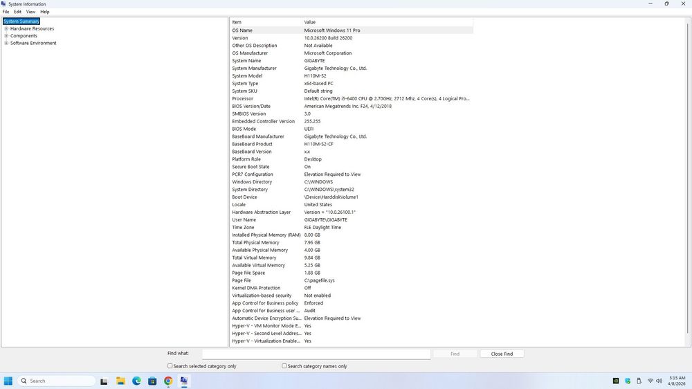Open File Explorer from the taskbar

120,381
